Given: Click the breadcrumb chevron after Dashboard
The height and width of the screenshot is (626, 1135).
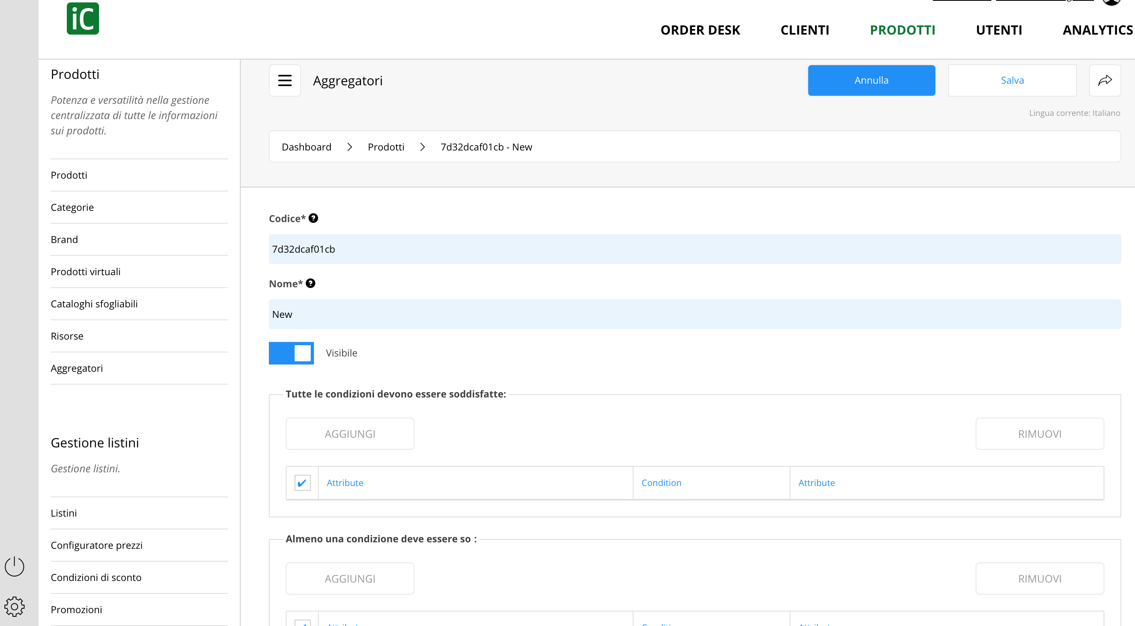Looking at the screenshot, I should (x=349, y=147).
